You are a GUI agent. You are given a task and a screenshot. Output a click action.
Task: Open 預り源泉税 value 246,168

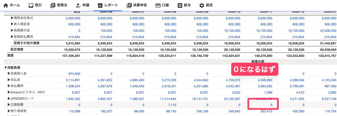click(x=202, y=111)
